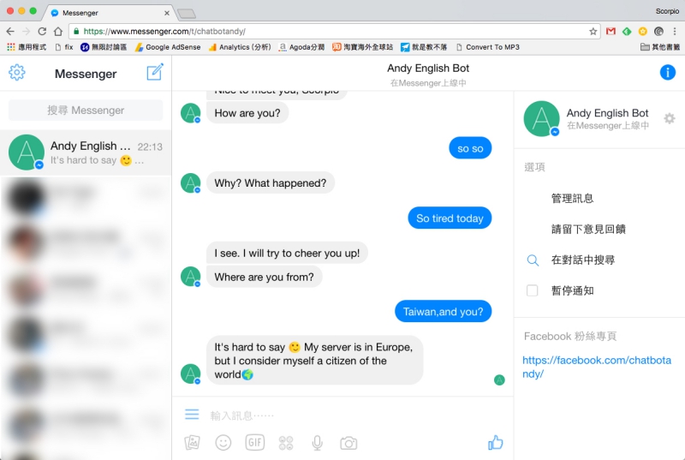Open the Apps bookmarks shortcut

coord(27,47)
